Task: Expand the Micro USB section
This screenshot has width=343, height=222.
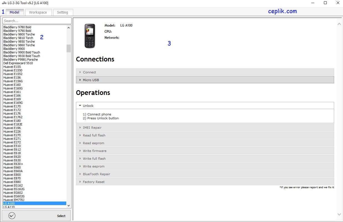Action: pos(205,80)
